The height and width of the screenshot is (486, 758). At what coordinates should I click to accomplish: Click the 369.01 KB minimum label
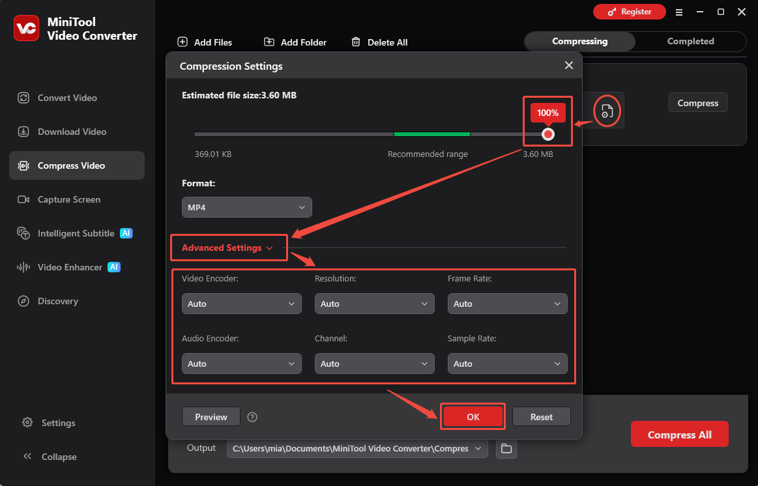(x=213, y=154)
